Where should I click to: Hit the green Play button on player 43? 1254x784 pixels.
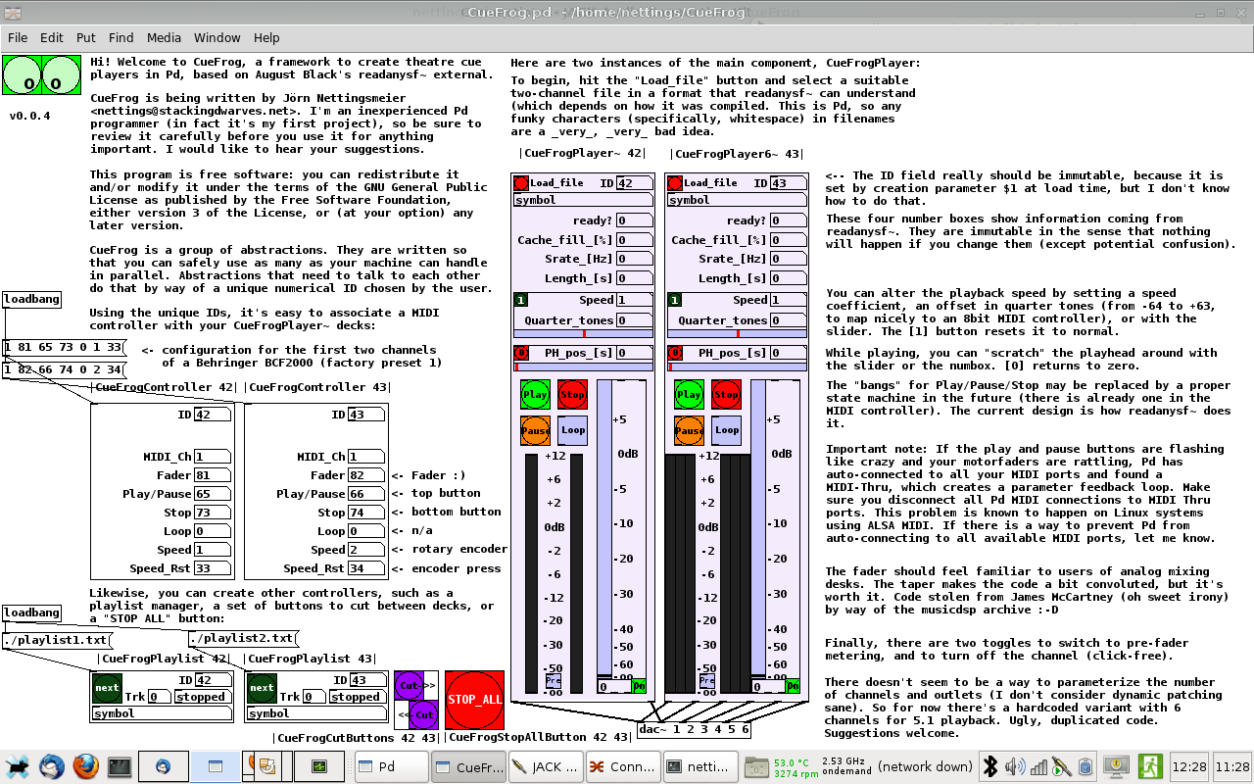point(689,395)
